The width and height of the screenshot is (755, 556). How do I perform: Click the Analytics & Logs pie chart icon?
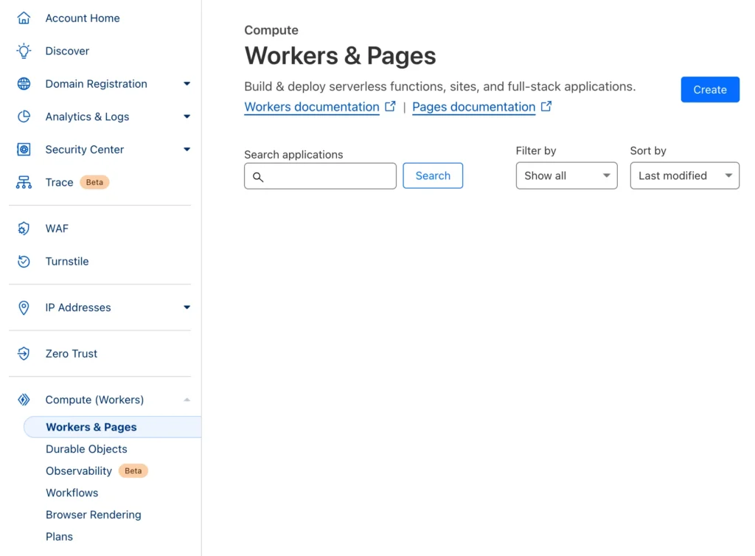pyautogui.click(x=24, y=117)
